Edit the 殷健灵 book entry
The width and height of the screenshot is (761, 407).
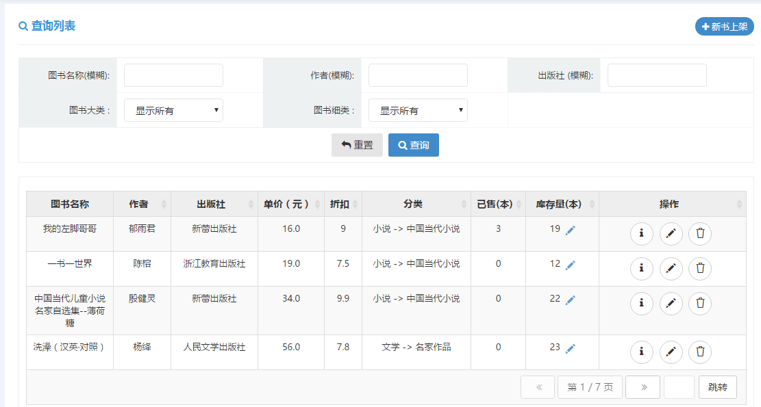(x=671, y=303)
